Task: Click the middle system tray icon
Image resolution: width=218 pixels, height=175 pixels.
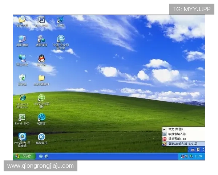Action: click(x=187, y=156)
